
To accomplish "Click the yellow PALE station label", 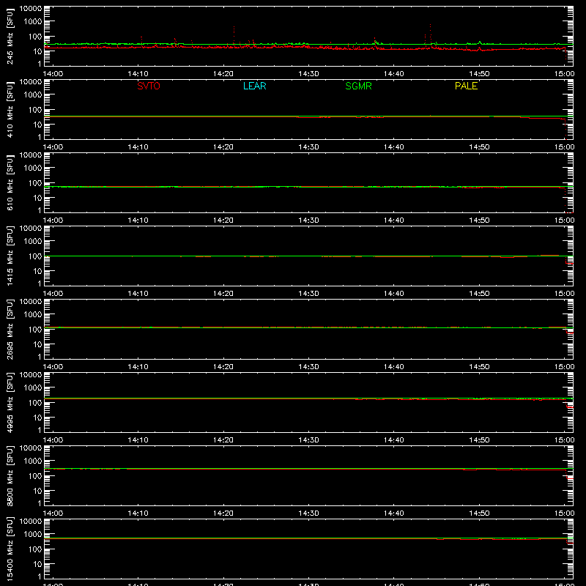I will tap(466, 86).
